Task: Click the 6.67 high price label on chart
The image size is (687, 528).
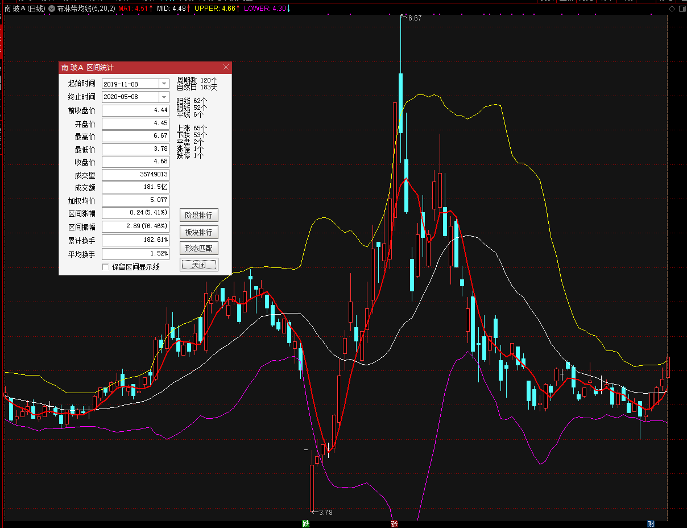Action: [x=415, y=18]
